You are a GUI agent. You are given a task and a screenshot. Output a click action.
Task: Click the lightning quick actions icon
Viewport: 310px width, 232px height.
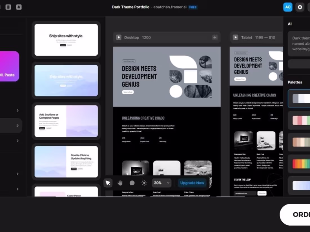tap(19, 7)
